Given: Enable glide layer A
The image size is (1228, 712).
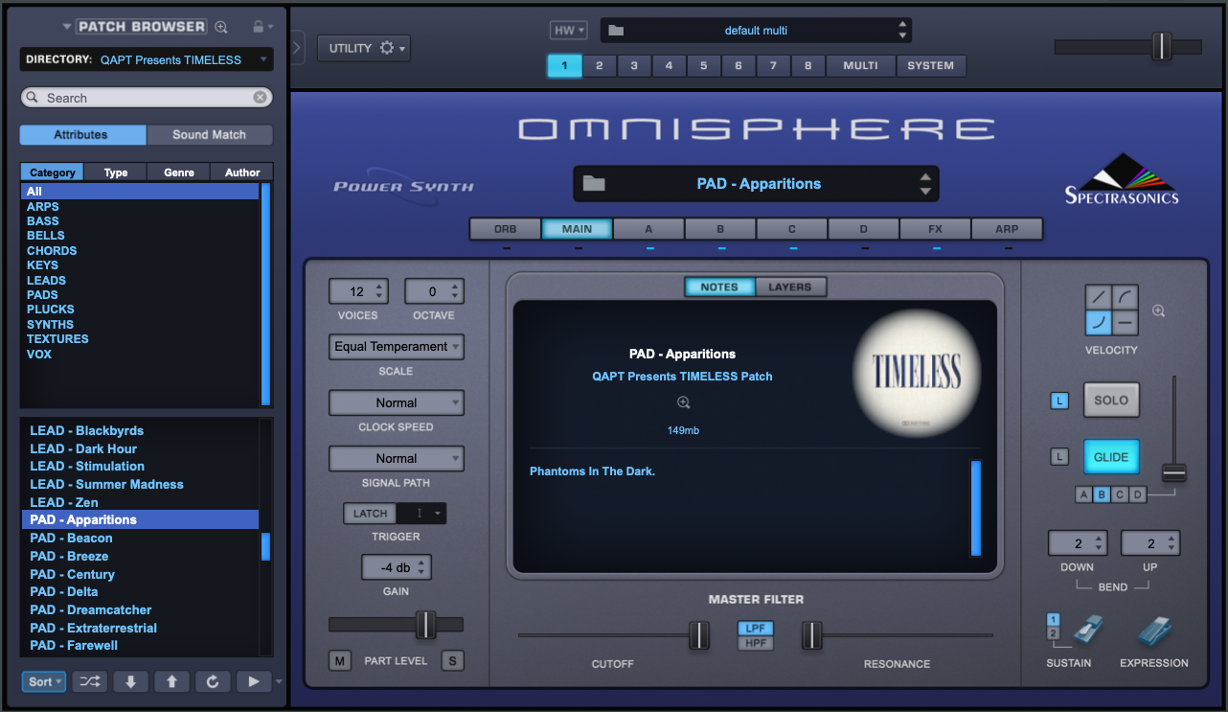Looking at the screenshot, I should 1083,495.
